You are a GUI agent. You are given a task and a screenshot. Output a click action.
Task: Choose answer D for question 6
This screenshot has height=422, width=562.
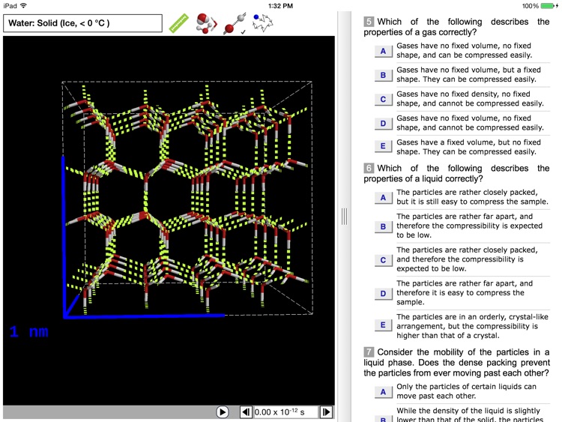383,294
